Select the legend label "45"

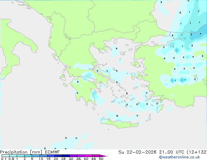click(x=93, y=159)
